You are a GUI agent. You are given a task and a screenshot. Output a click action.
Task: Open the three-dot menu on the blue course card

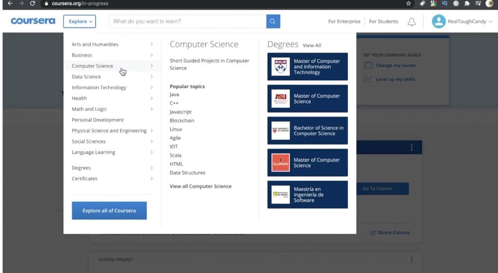[x=411, y=148]
